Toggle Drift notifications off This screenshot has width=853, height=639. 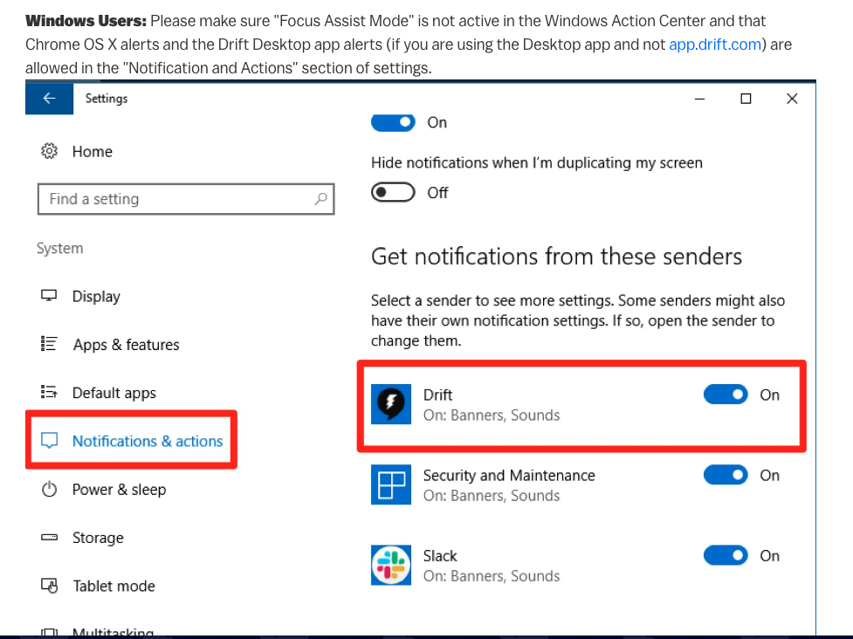point(726,395)
